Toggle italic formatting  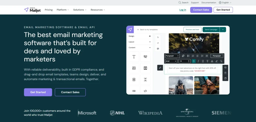(198, 61)
